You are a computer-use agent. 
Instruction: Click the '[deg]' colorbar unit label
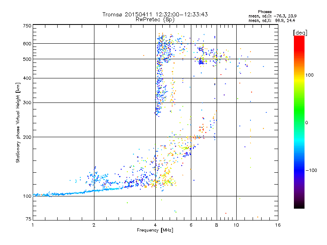tap(300, 33)
